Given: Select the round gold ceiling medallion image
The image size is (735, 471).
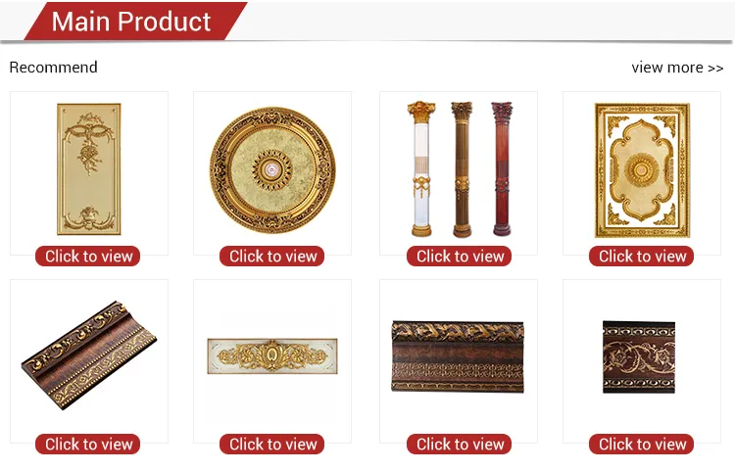Looking at the screenshot, I should [x=272, y=170].
